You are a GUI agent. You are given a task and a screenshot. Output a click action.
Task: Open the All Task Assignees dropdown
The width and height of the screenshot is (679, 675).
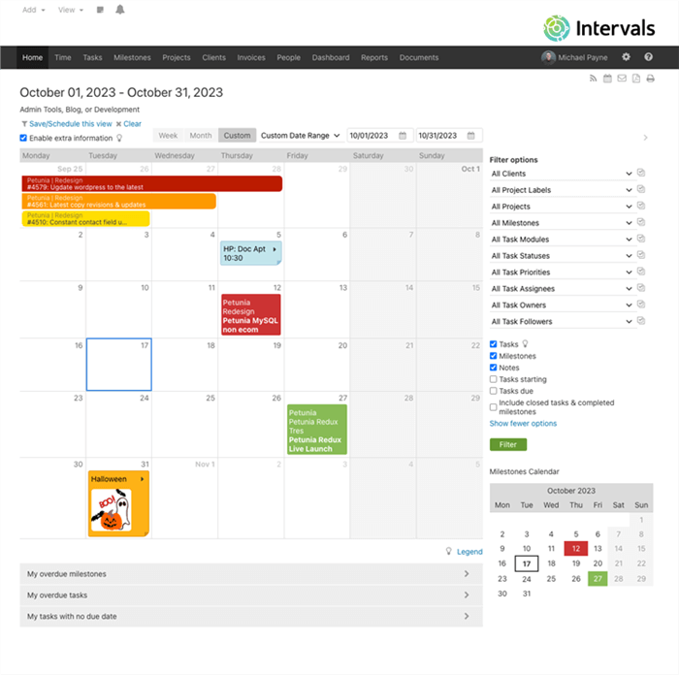pyautogui.click(x=562, y=289)
